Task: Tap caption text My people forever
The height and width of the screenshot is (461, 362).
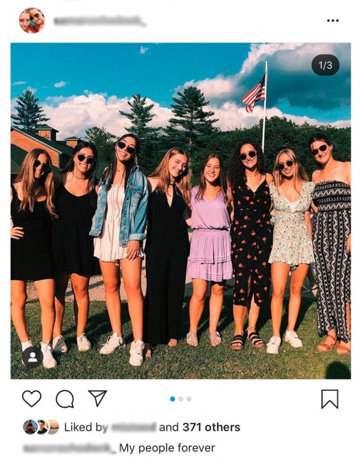Action: click(x=167, y=448)
